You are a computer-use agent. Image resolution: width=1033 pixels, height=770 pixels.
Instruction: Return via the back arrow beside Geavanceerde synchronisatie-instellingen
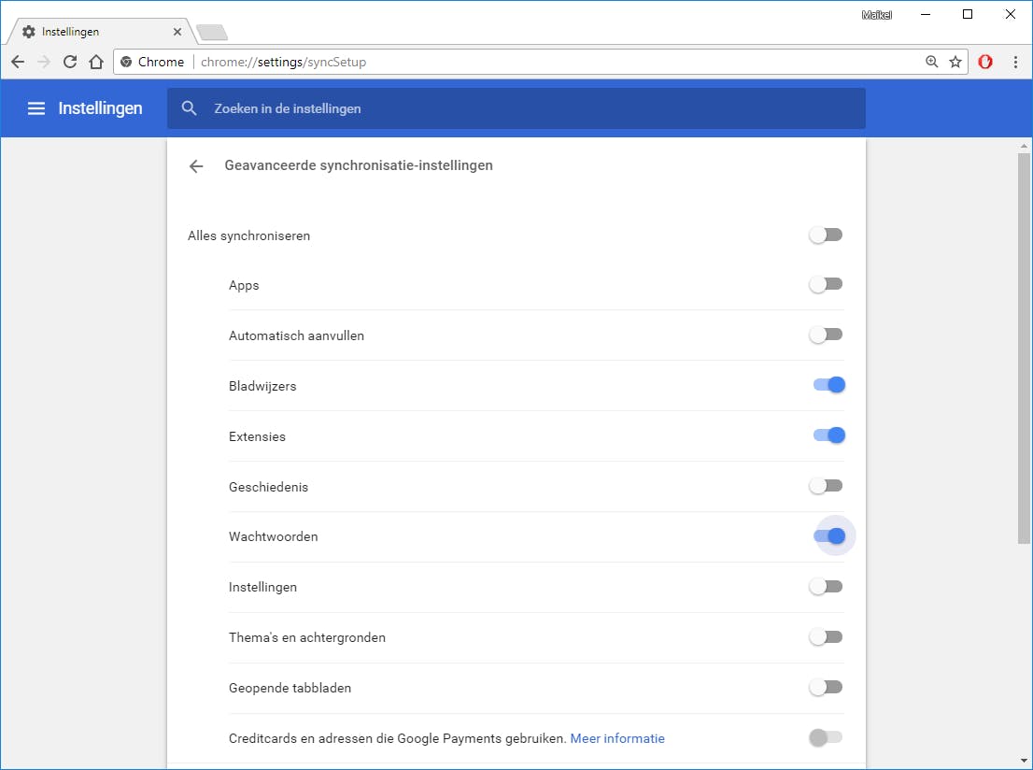[x=195, y=166]
